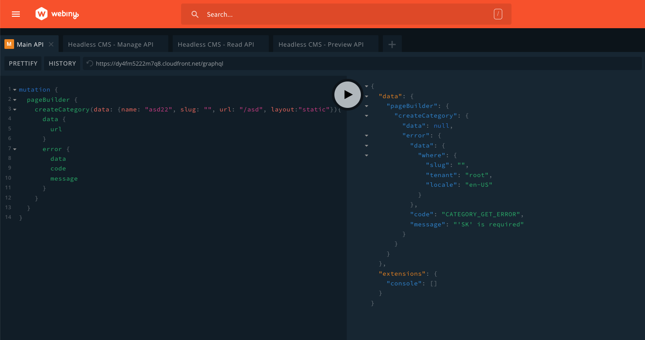The width and height of the screenshot is (645, 340).
Task: Open the HISTORY panel
Action: pos(63,63)
